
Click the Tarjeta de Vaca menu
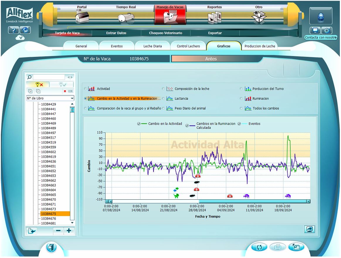click(x=67, y=33)
